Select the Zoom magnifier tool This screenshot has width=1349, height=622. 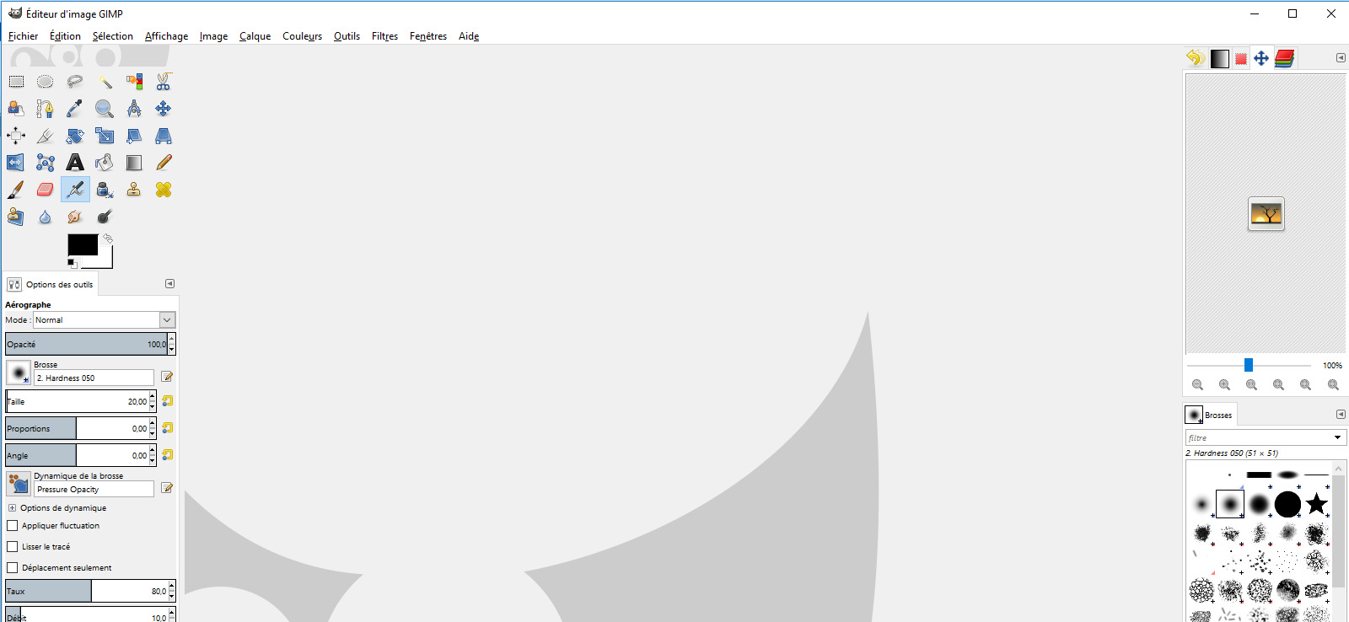(x=105, y=109)
